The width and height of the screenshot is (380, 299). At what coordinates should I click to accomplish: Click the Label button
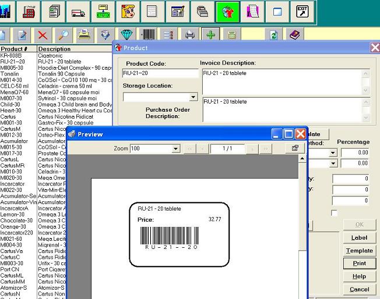360,237
